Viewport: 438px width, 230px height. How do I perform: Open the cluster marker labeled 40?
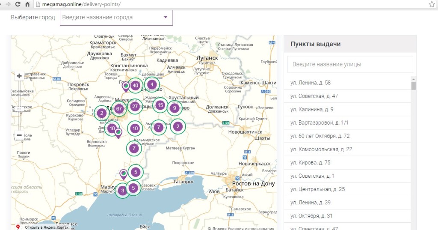point(135,85)
